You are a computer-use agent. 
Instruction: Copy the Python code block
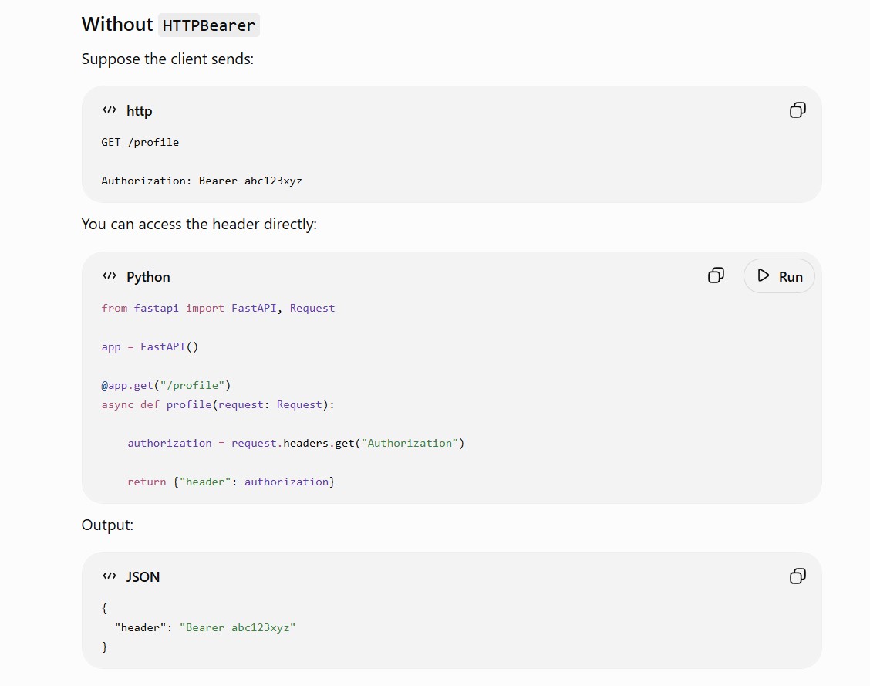coord(716,275)
